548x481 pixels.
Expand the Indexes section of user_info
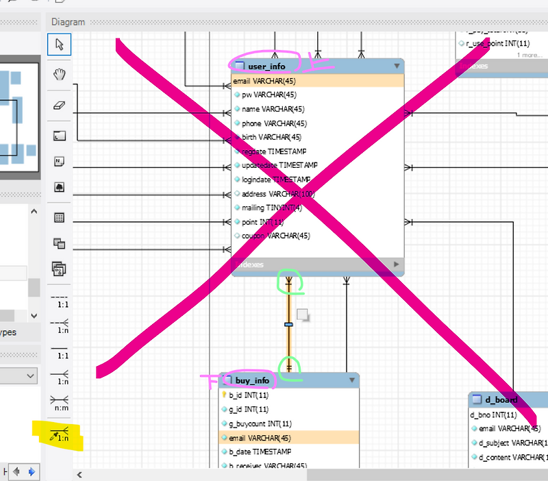396,264
